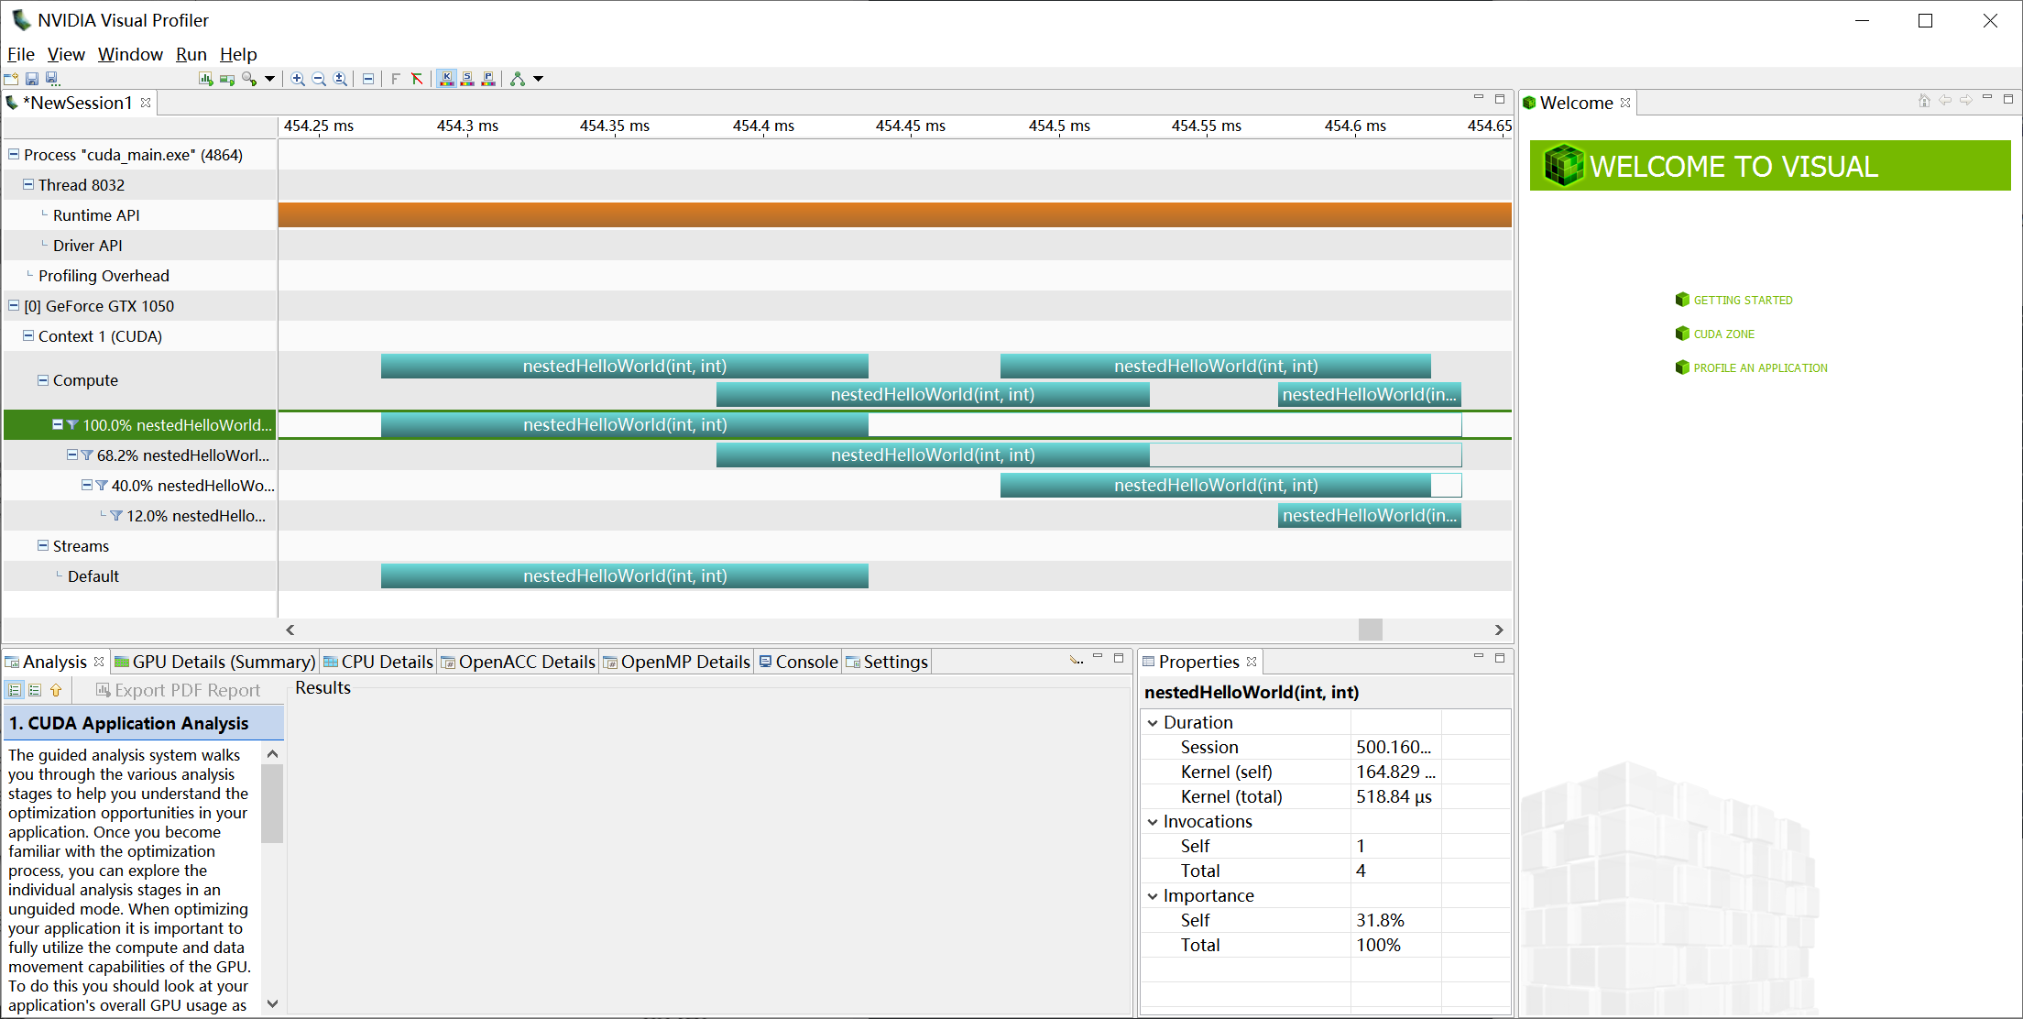Toggle unguided analysis mode icon

pyautogui.click(x=35, y=690)
